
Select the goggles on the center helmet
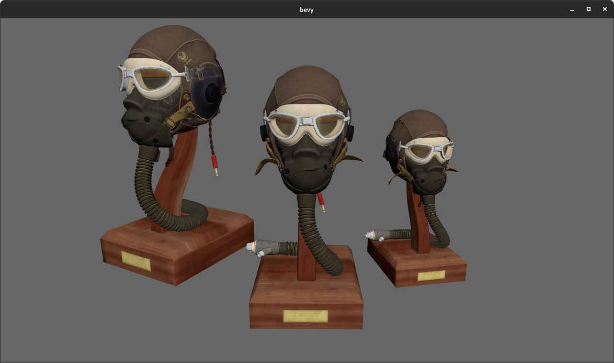click(x=306, y=124)
